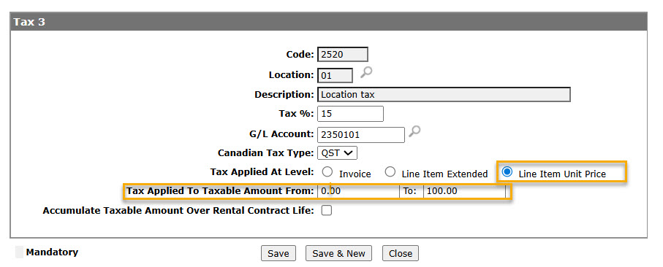Click the Mandatory legend text

[x=52, y=252]
